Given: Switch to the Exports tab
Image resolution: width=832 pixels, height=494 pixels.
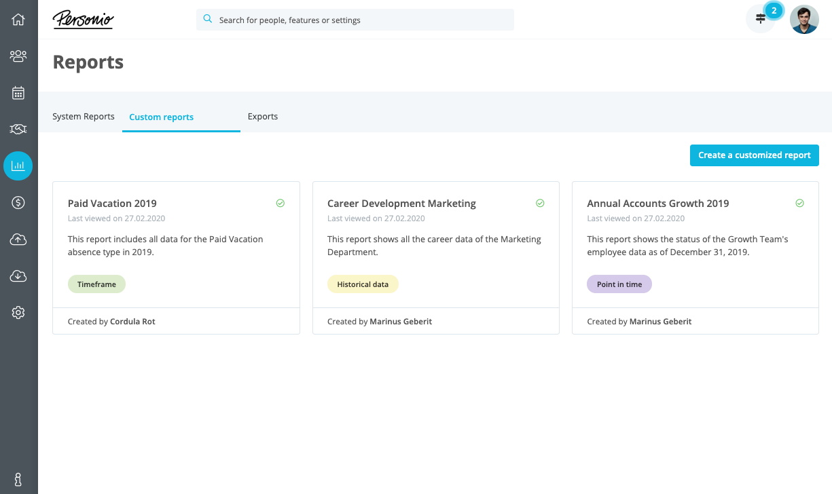Looking at the screenshot, I should pos(263,117).
